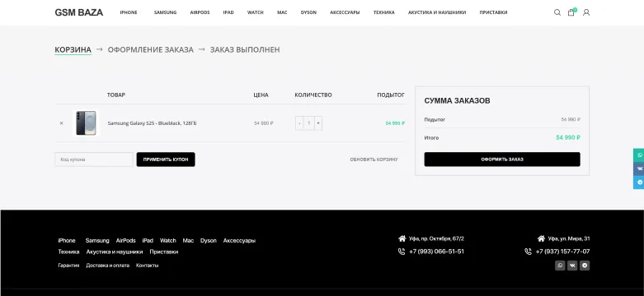Remove Samsung Galaxy S25 from cart

pyautogui.click(x=62, y=123)
